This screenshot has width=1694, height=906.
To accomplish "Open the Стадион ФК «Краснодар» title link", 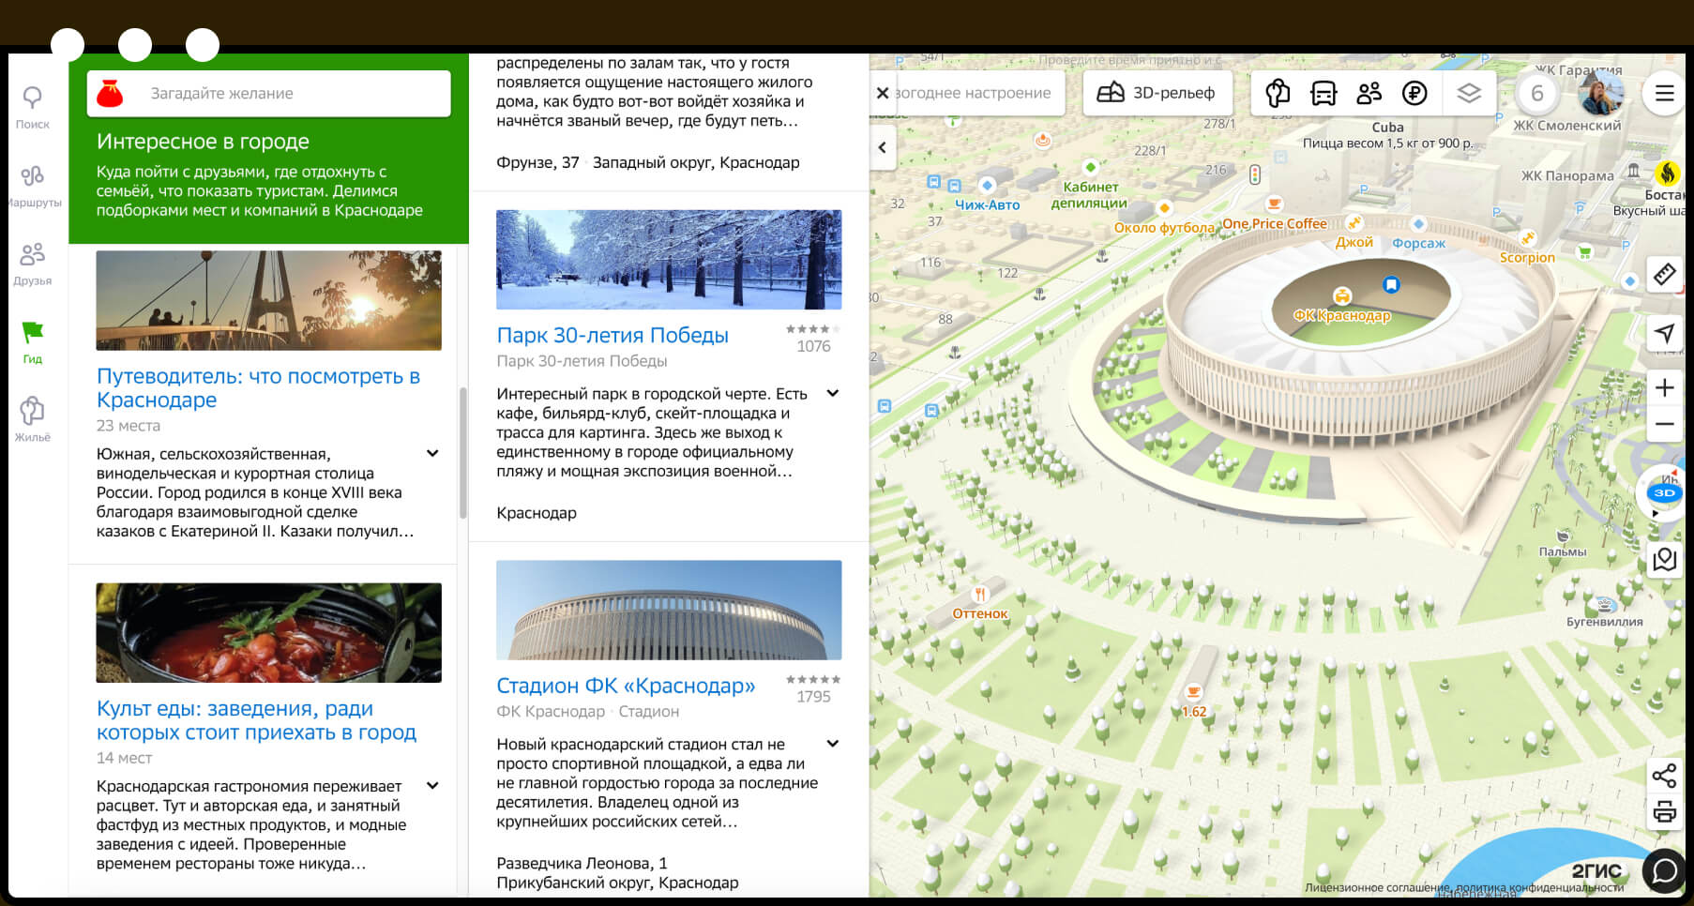I will [626, 686].
